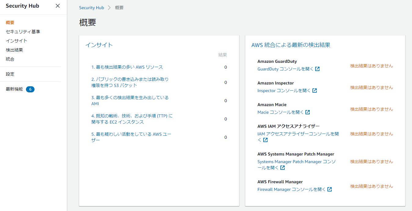Screen dimensions: 412x211
Task: Click result count 0 for AWS ユーザー insight
Action: click(226, 137)
